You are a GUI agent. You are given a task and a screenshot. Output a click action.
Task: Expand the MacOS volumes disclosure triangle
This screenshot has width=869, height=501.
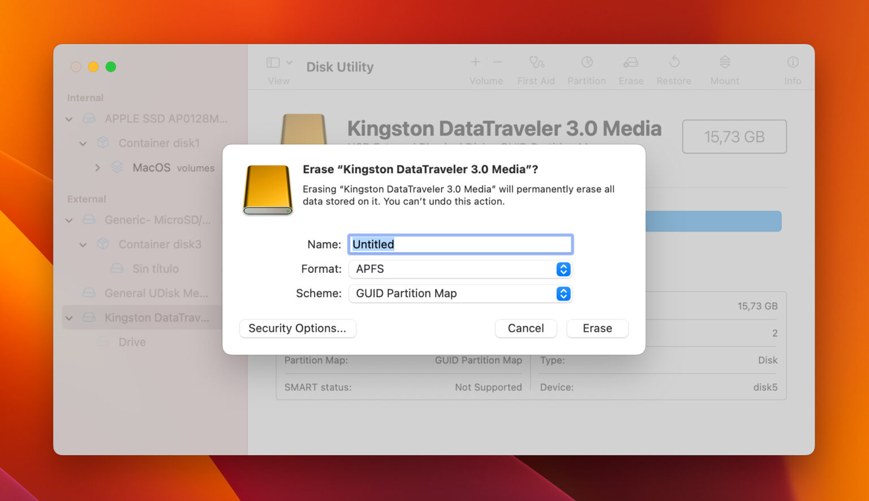(97, 168)
